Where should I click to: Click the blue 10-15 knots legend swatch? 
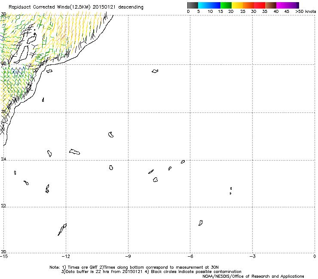point(215,5)
